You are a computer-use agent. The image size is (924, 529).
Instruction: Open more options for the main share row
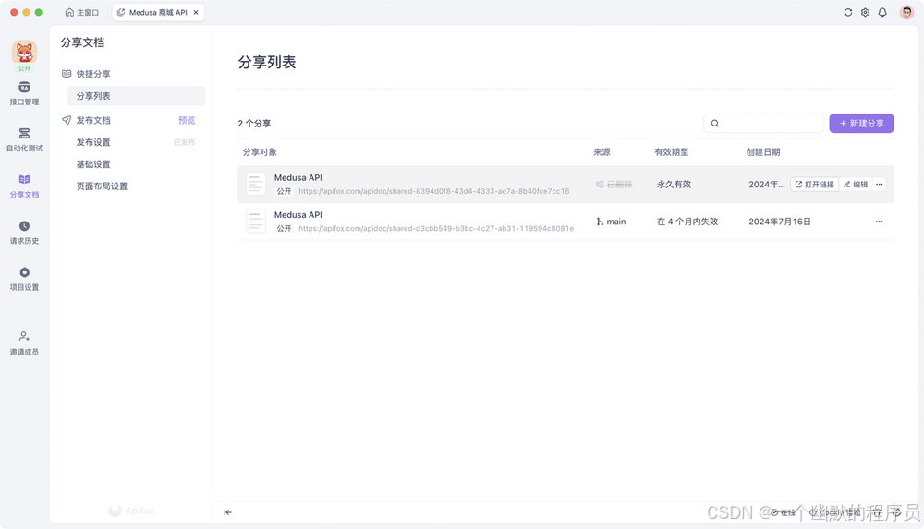pos(880,222)
